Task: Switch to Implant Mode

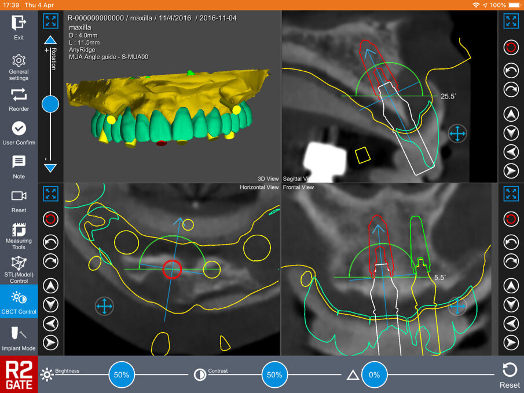Action: [19, 333]
